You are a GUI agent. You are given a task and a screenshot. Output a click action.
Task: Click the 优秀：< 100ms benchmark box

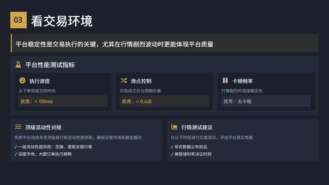pyautogui.click(x=63, y=101)
